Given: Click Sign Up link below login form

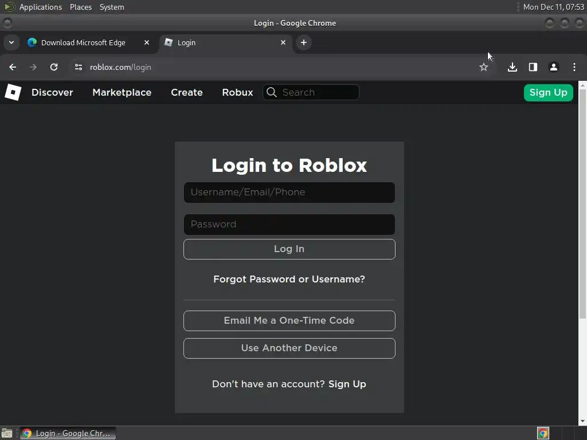Looking at the screenshot, I should click(x=347, y=384).
